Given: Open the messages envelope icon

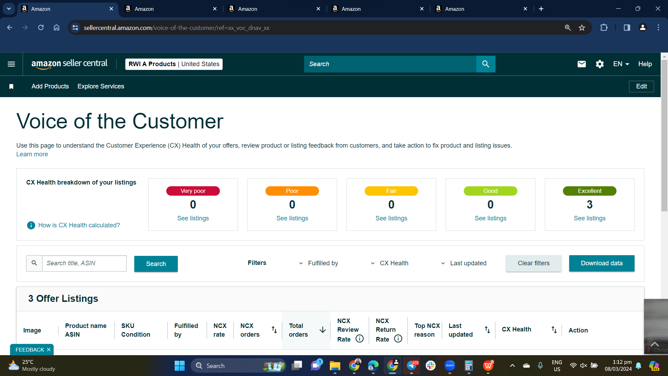Looking at the screenshot, I should (582, 64).
